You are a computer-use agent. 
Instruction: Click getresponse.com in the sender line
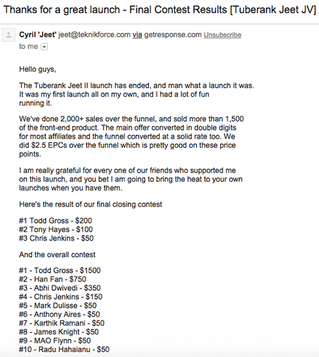173,35
